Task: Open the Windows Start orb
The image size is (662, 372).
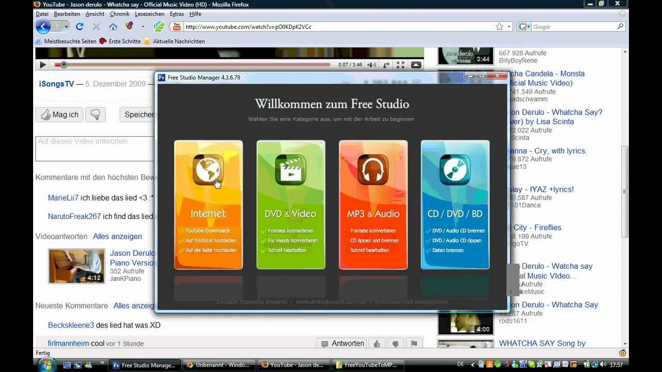Action: coord(47,365)
